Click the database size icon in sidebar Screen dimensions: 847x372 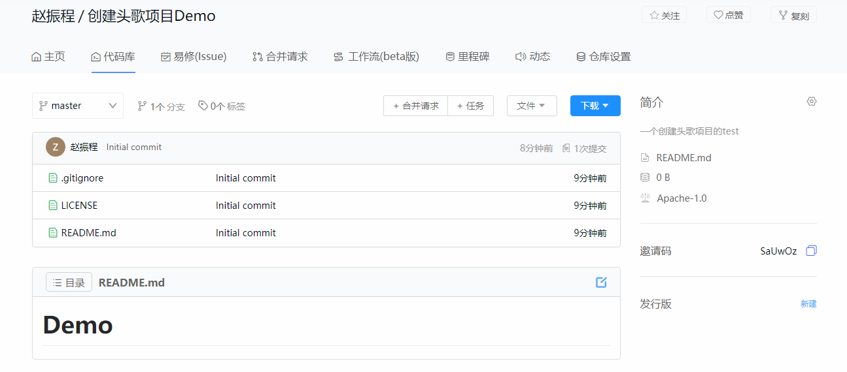click(645, 178)
